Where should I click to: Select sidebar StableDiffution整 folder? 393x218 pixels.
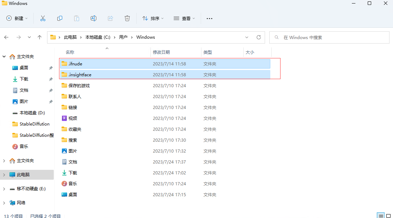coord(37,135)
